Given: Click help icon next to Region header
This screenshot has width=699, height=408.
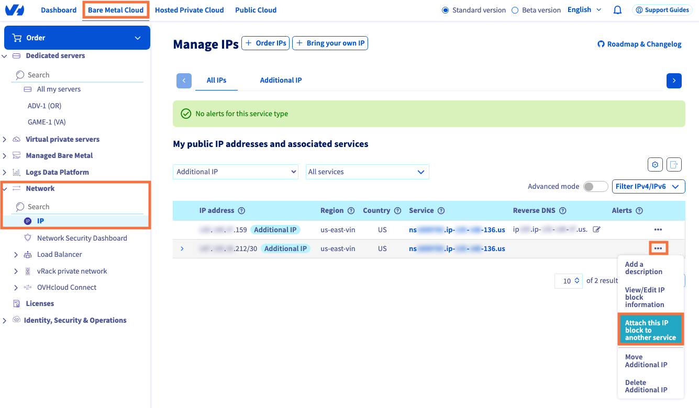Looking at the screenshot, I should [351, 211].
